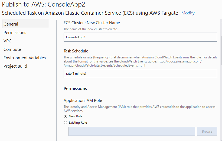Click the 'Permissions' section heading in the main pane
Viewport: 222px width, 141px height.
(x=75, y=89)
